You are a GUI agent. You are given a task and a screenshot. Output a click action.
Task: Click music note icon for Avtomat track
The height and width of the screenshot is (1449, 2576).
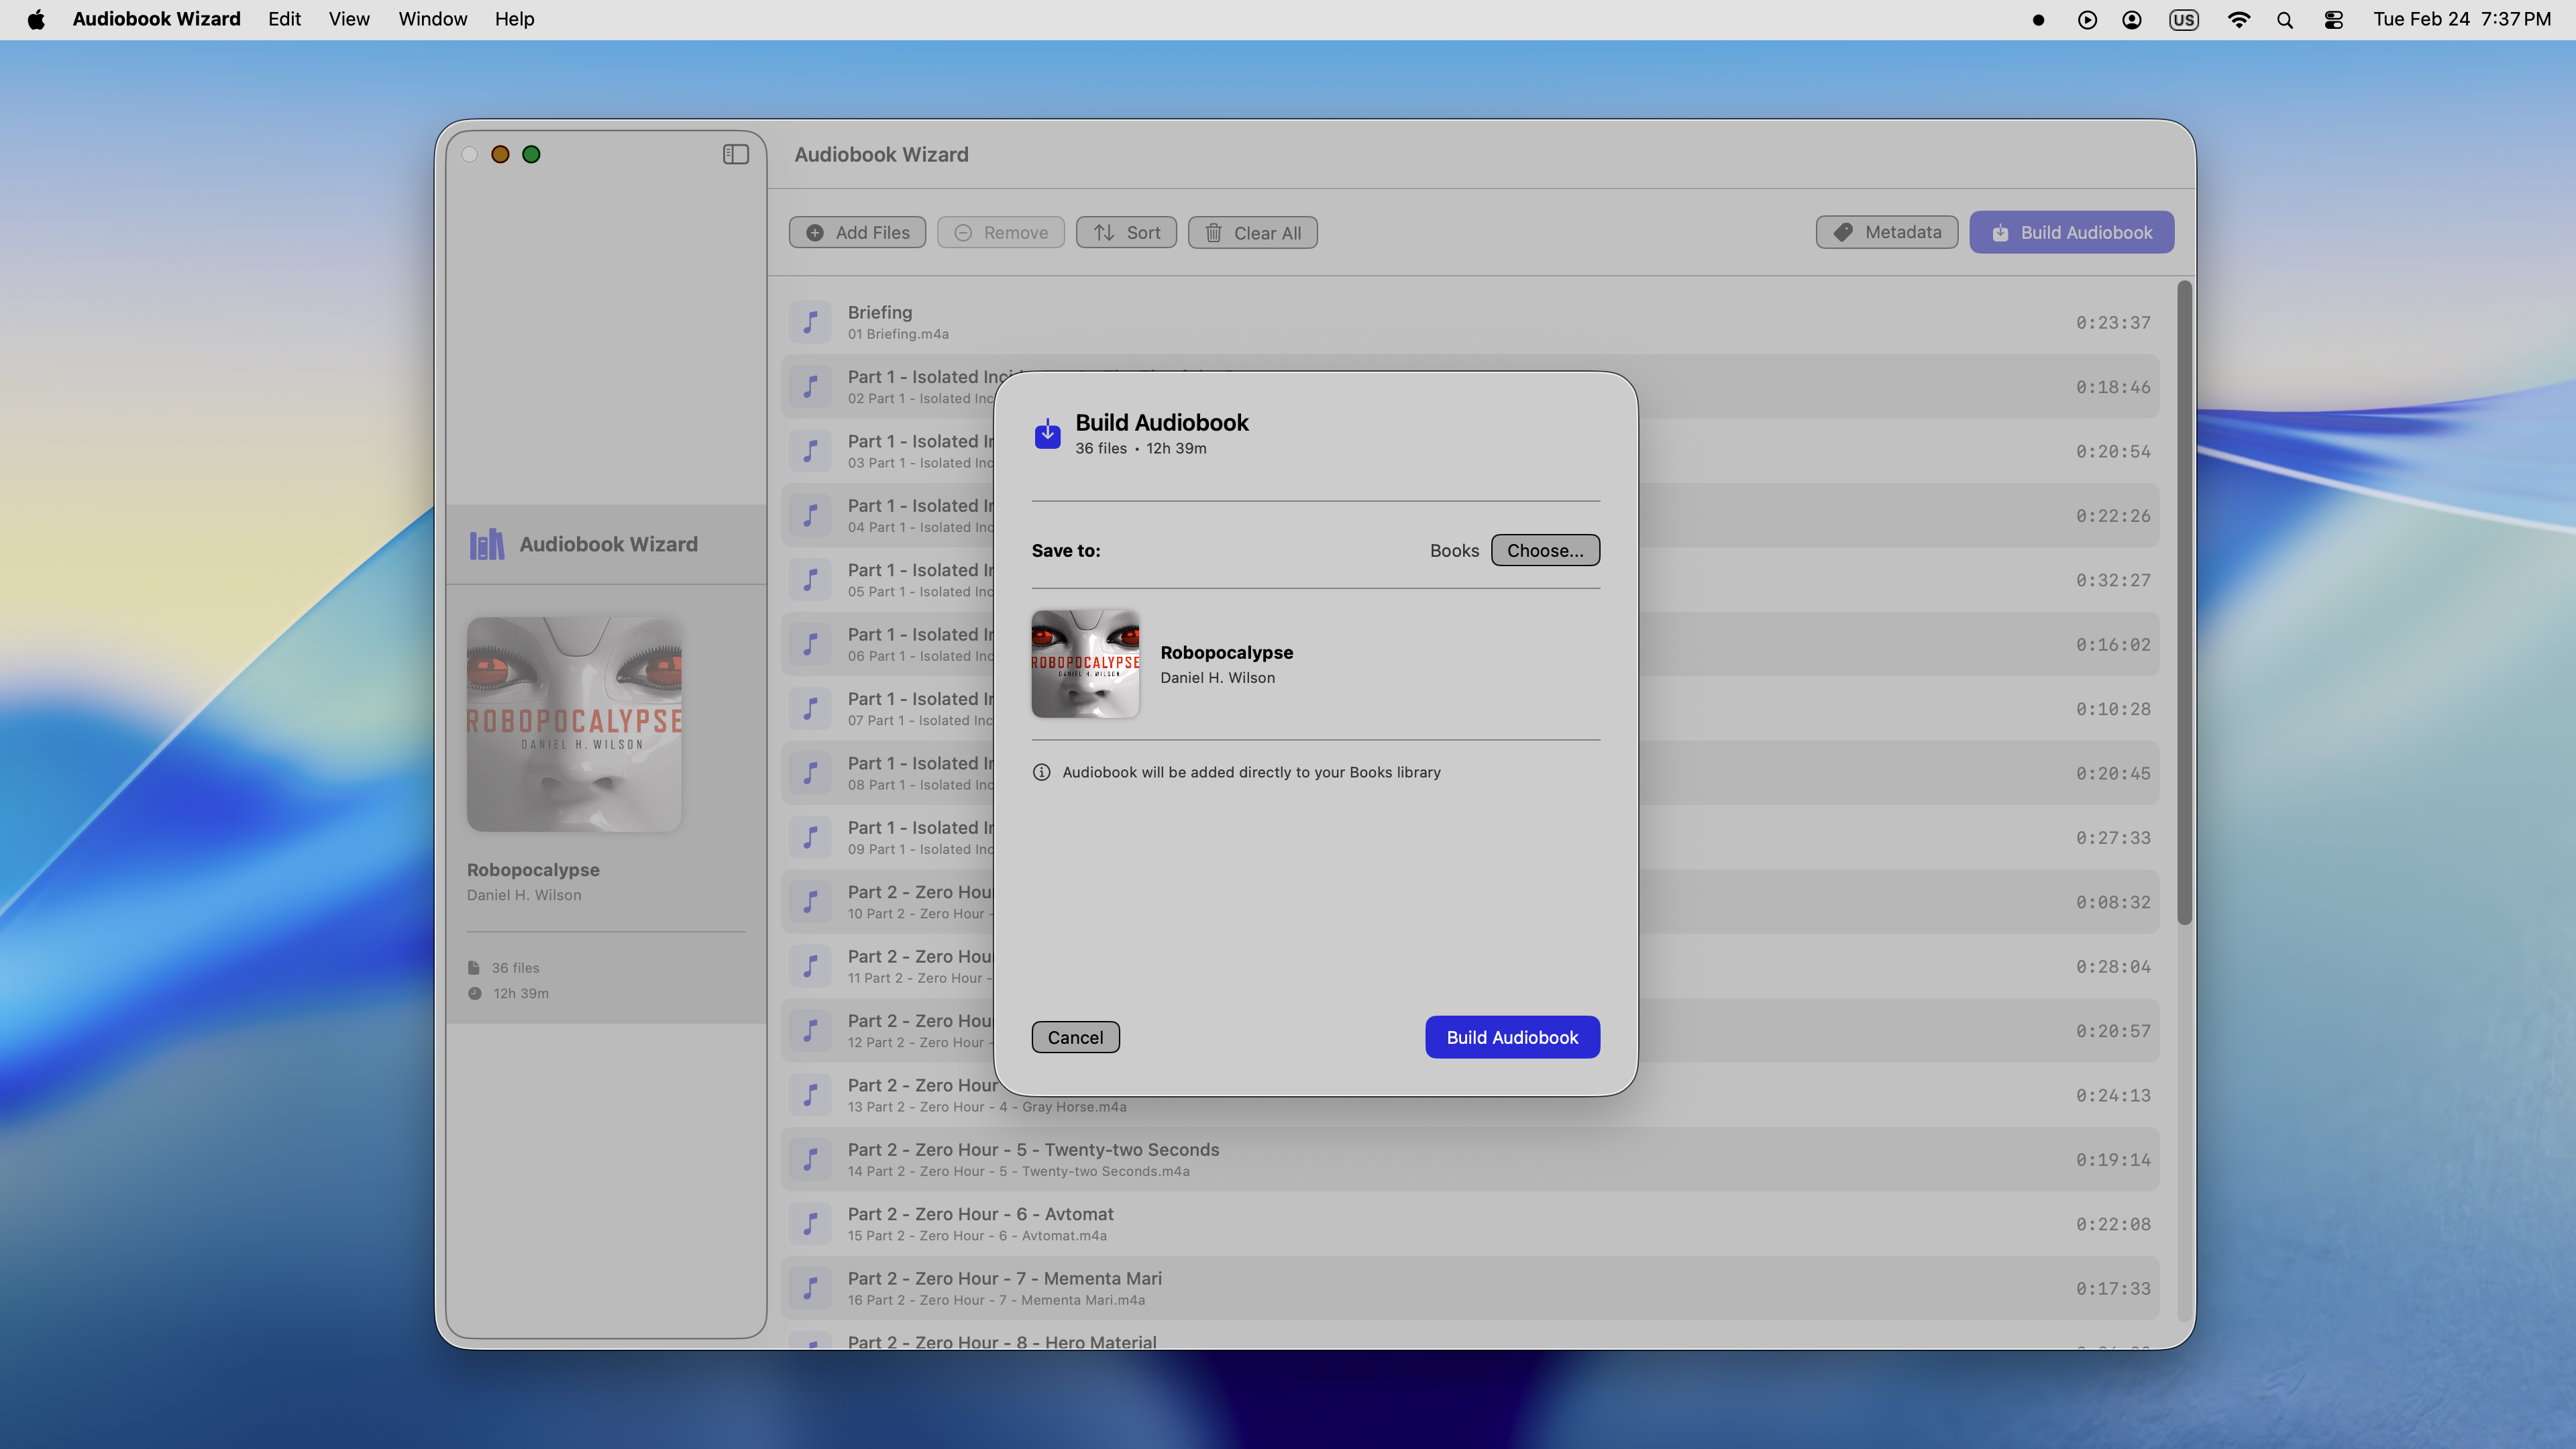click(810, 1224)
